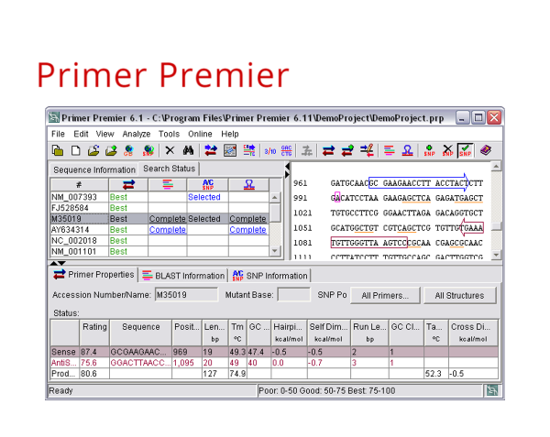Toggle the checked SNP button in toolbar
Viewport: 550px width, 437px height.
click(x=466, y=150)
